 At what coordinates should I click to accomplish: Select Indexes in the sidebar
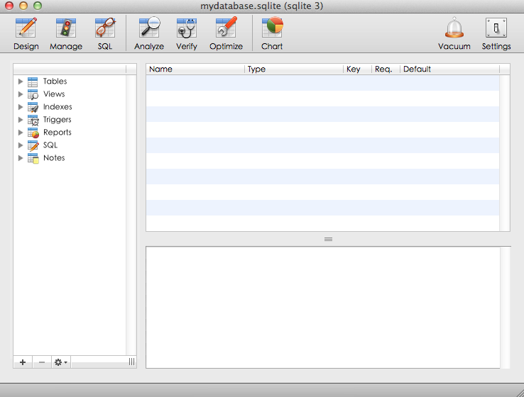click(x=58, y=107)
